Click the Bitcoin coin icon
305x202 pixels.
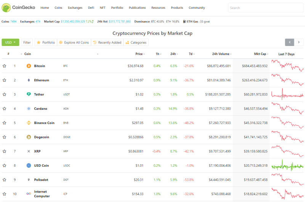29,66
